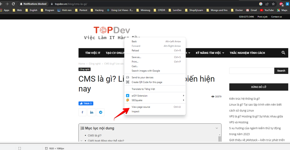
Task: Open the Program bookmarks folder
Action: [x=47, y=10]
